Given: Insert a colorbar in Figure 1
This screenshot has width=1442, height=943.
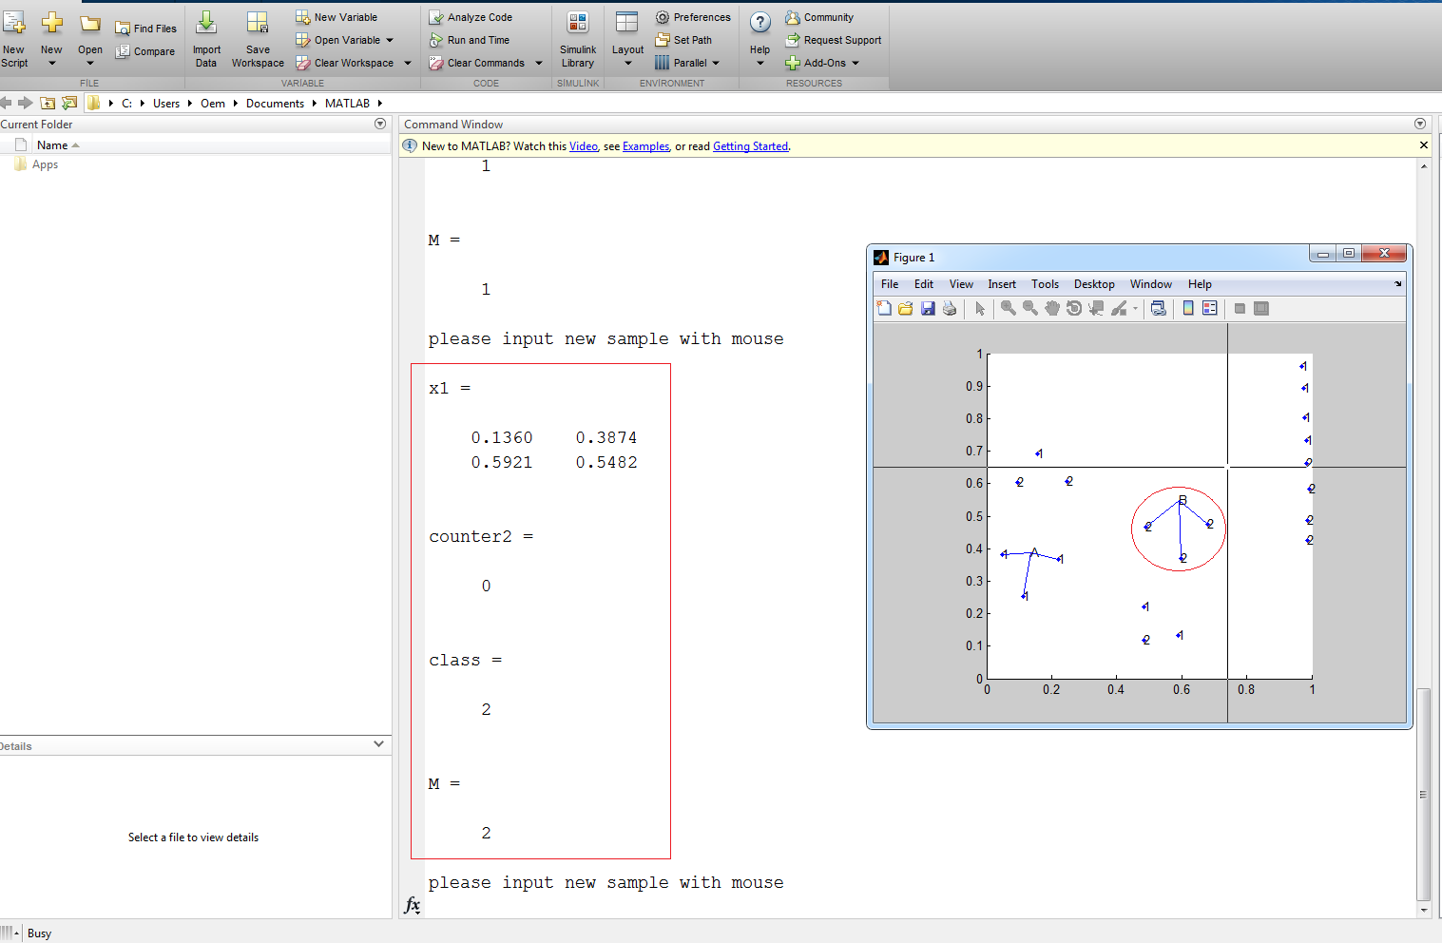Looking at the screenshot, I should (x=1189, y=308).
